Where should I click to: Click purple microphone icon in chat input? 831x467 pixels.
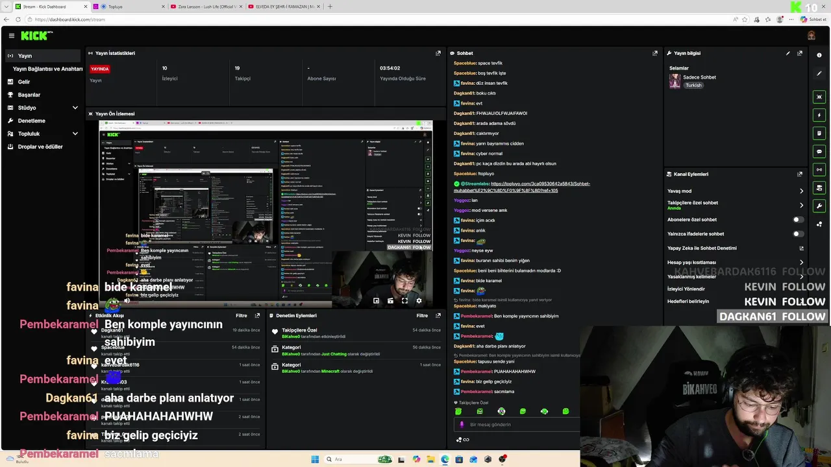click(x=462, y=425)
